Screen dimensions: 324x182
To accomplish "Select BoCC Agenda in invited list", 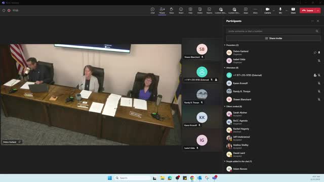I will pyautogui.click(x=273, y=122).
